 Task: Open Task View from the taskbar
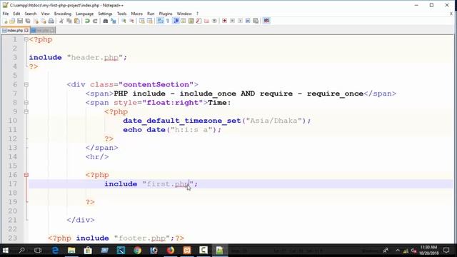tap(38, 251)
